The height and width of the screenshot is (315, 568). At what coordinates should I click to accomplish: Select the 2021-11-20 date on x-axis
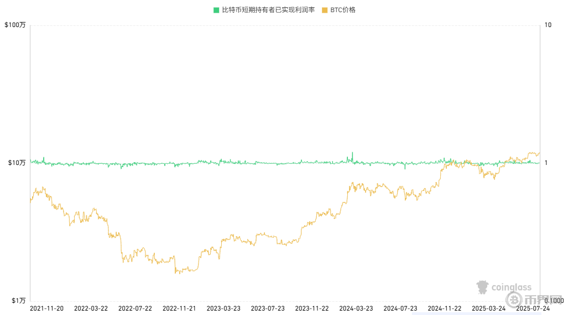click(46, 308)
